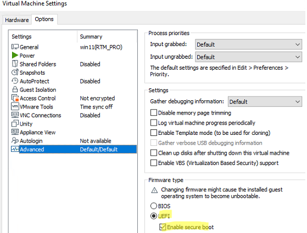Select the VMware Tools row
Viewport: 307px width, 233px height.
(74, 107)
